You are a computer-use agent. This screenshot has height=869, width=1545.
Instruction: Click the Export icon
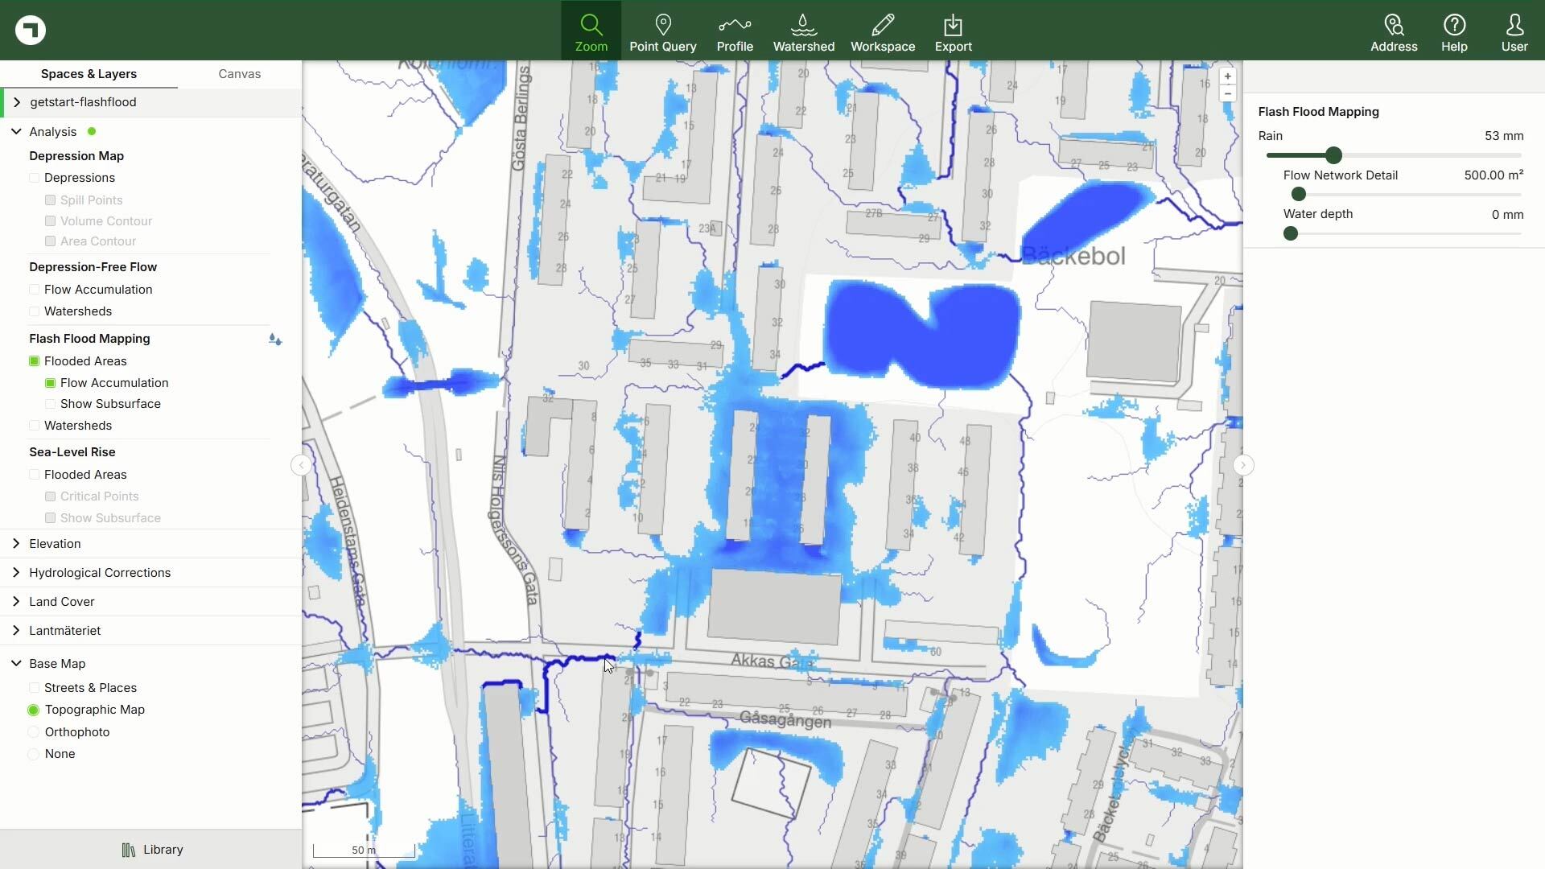tap(953, 32)
